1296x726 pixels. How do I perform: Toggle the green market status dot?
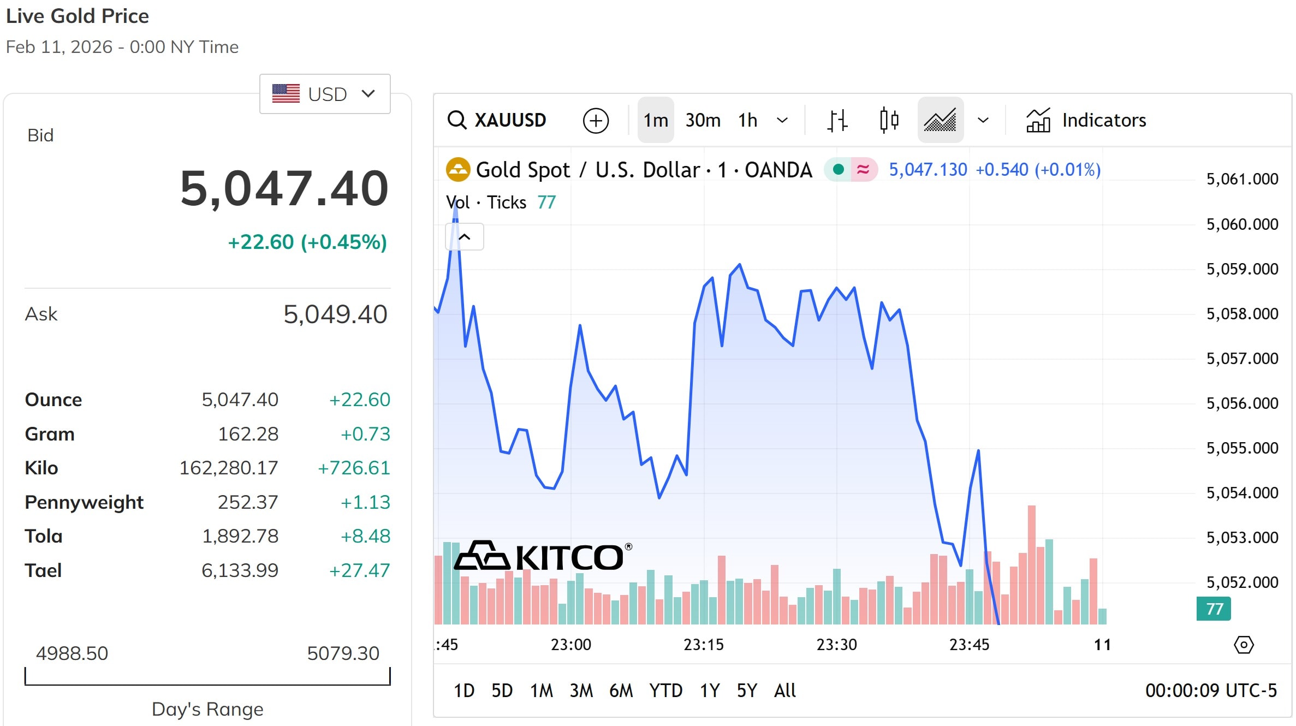[839, 170]
